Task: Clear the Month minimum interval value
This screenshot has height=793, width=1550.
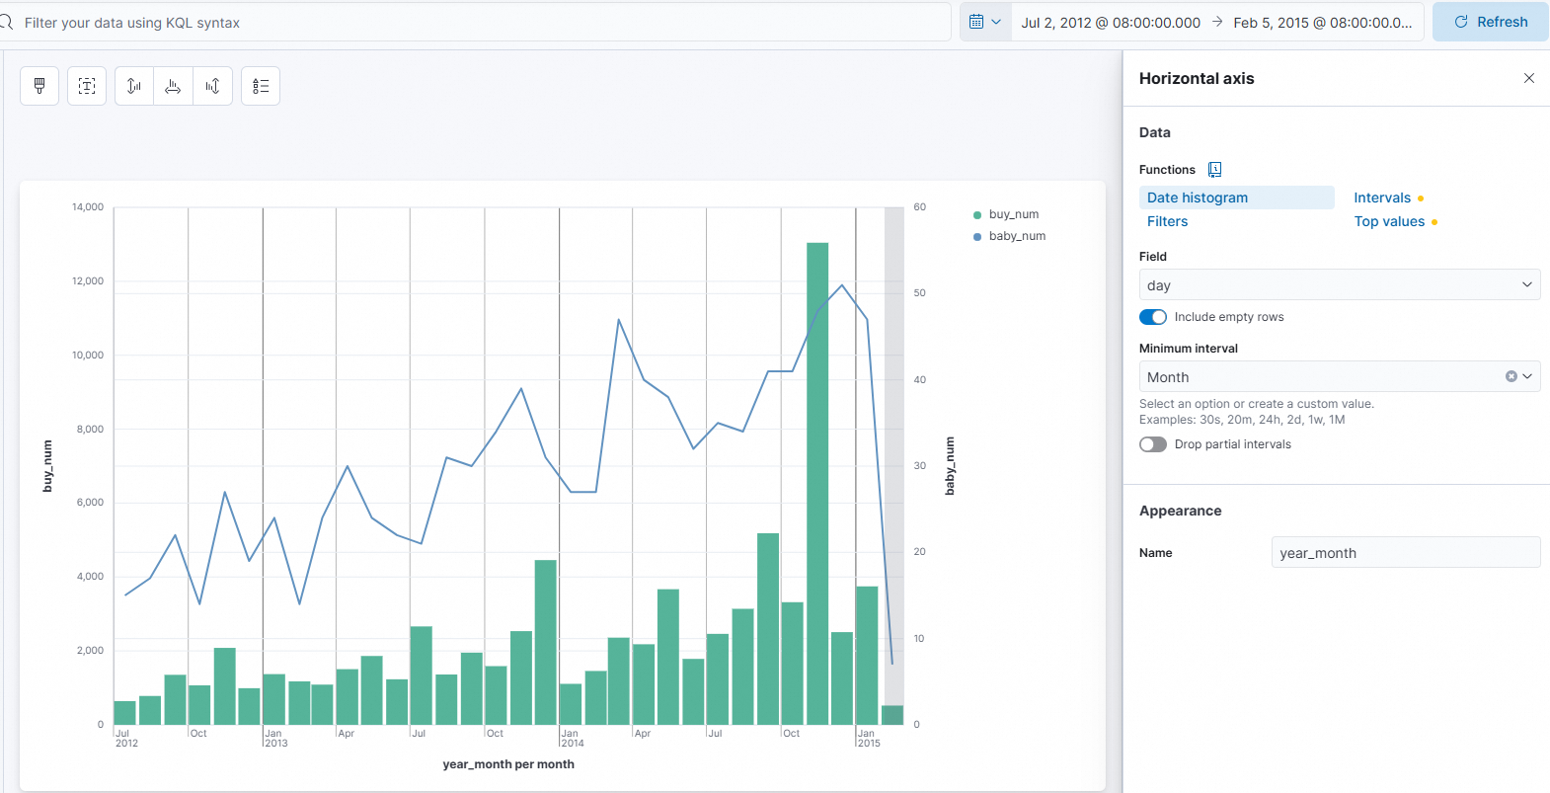Action: pyautogui.click(x=1511, y=376)
